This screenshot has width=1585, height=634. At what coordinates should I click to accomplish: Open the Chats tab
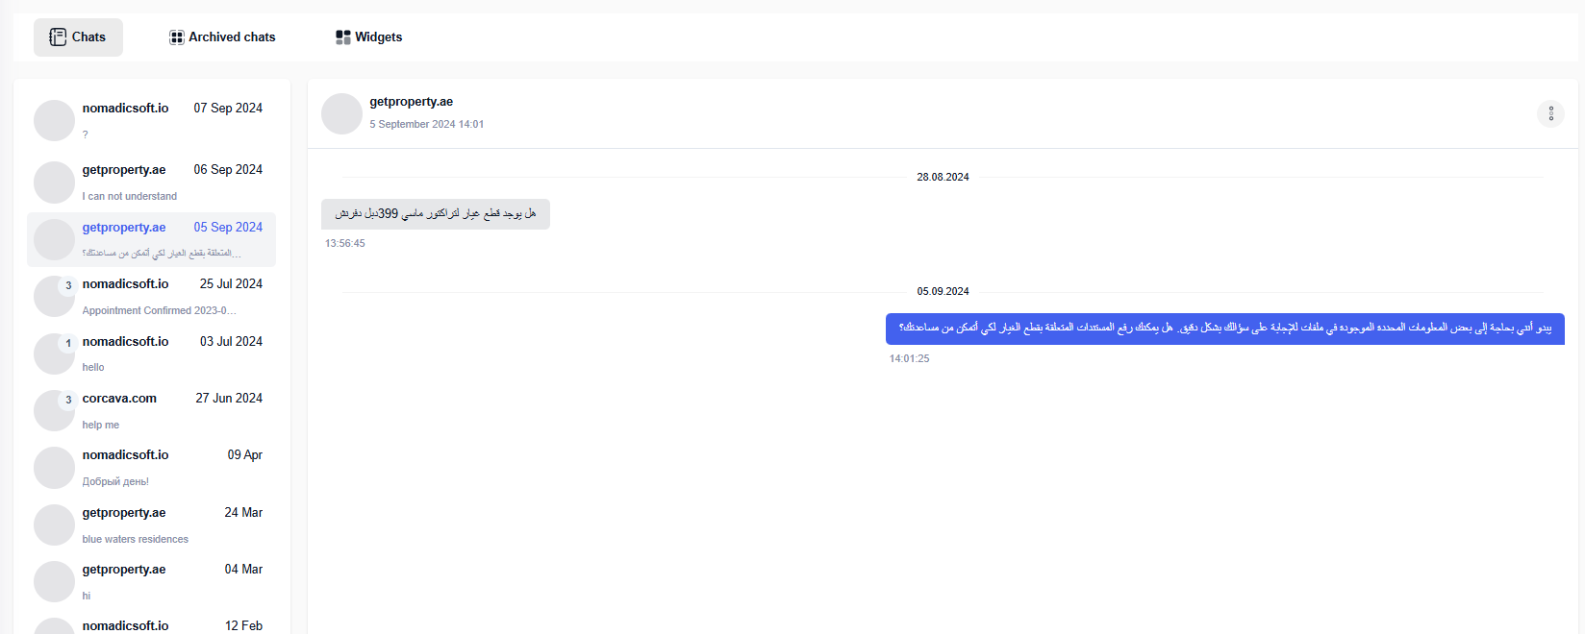tap(78, 37)
